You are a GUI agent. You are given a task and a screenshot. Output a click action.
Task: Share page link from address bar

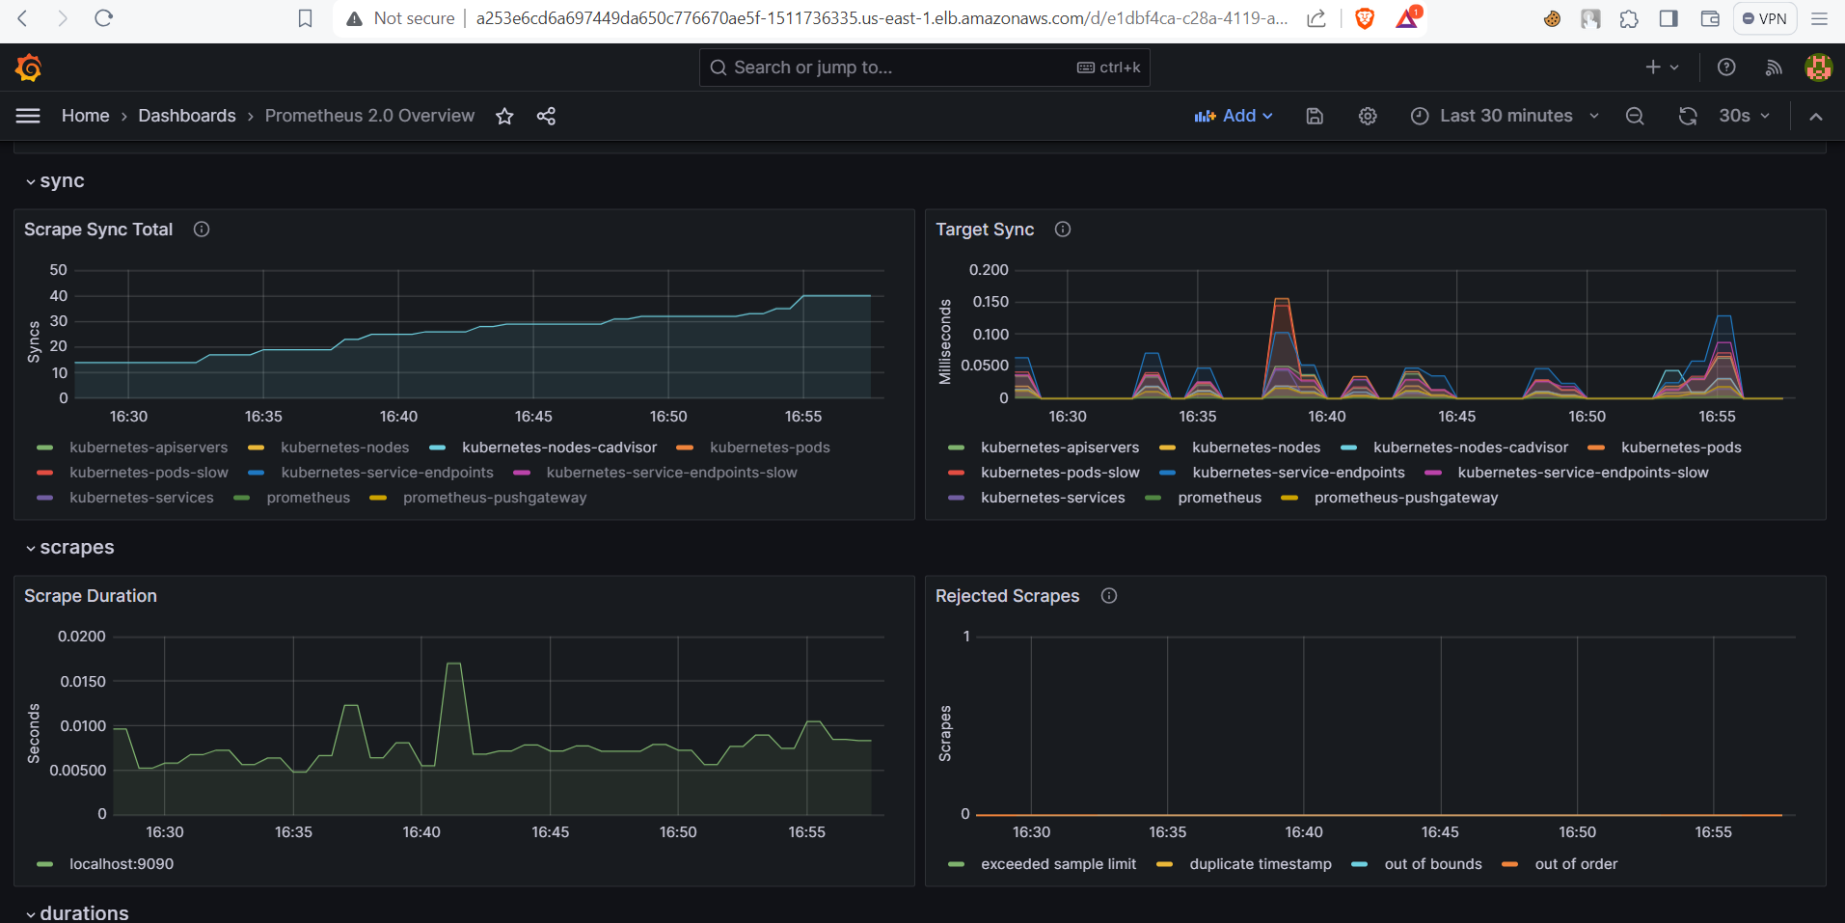[x=1316, y=18]
